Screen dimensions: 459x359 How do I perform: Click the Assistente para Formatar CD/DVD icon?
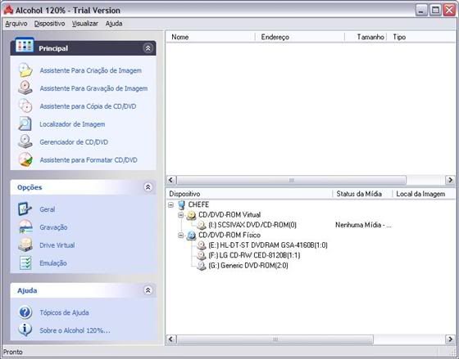[x=25, y=159]
